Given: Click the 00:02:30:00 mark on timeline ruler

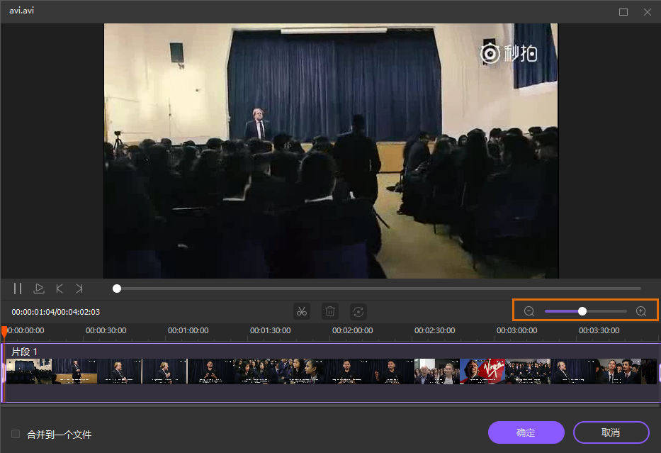Looking at the screenshot, I should click(434, 330).
